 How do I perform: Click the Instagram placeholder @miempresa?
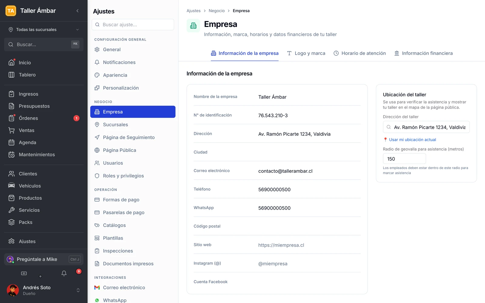[273, 264]
